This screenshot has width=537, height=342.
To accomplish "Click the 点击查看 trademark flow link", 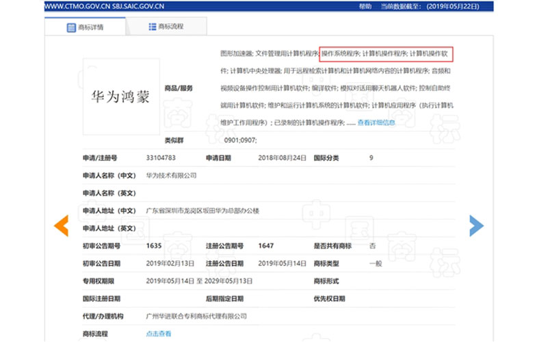I will point(158,334).
